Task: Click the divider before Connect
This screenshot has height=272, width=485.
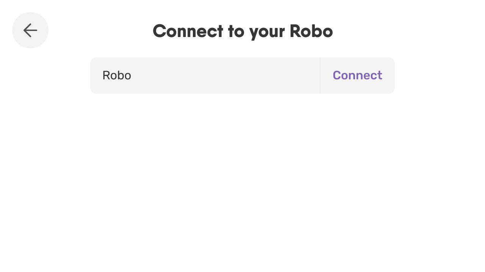Action: 320,76
